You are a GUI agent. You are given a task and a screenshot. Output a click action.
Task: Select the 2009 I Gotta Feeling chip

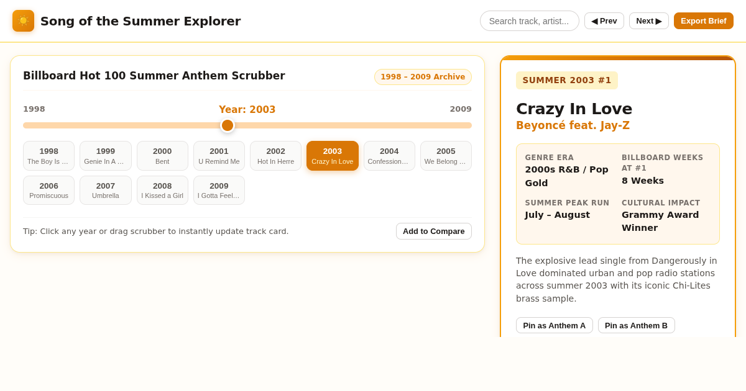(219, 191)
